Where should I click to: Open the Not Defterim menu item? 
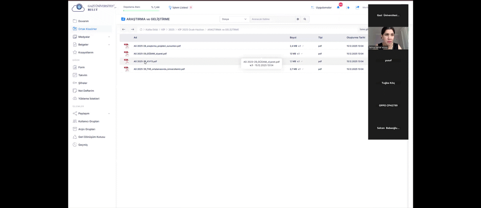86,91
